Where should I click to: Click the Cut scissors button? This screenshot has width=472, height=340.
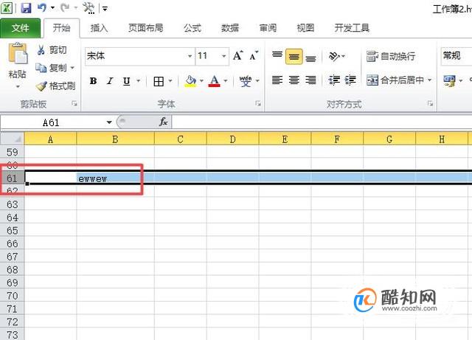(51, 49)
